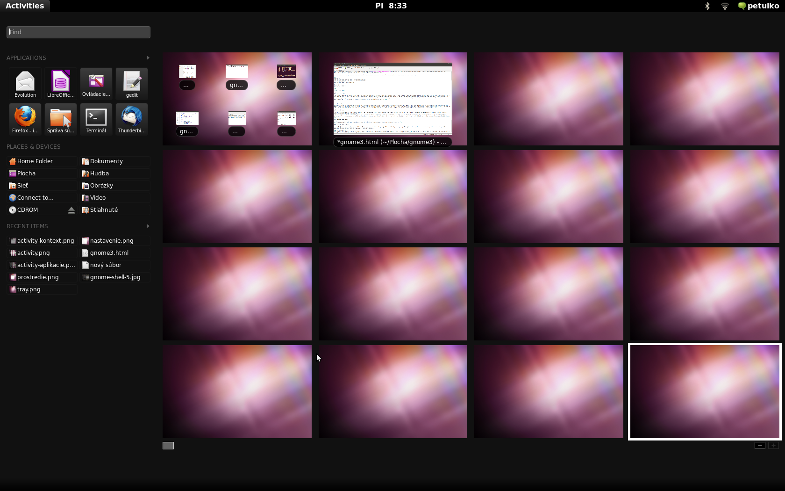Launch the Evolution mail application
The image size is (785, 491).
pyautogui.click(x=25, y=84)
